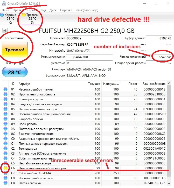Click the serial number field K60KT8B2FBRP

point(89,45)
